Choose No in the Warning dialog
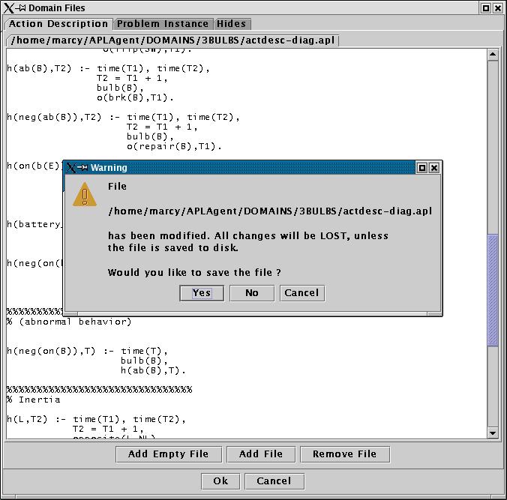Screen dimensions: 507x500 [x=252, y=293]
